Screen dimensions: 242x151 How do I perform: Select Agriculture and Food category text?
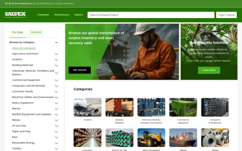click(25, 54)
